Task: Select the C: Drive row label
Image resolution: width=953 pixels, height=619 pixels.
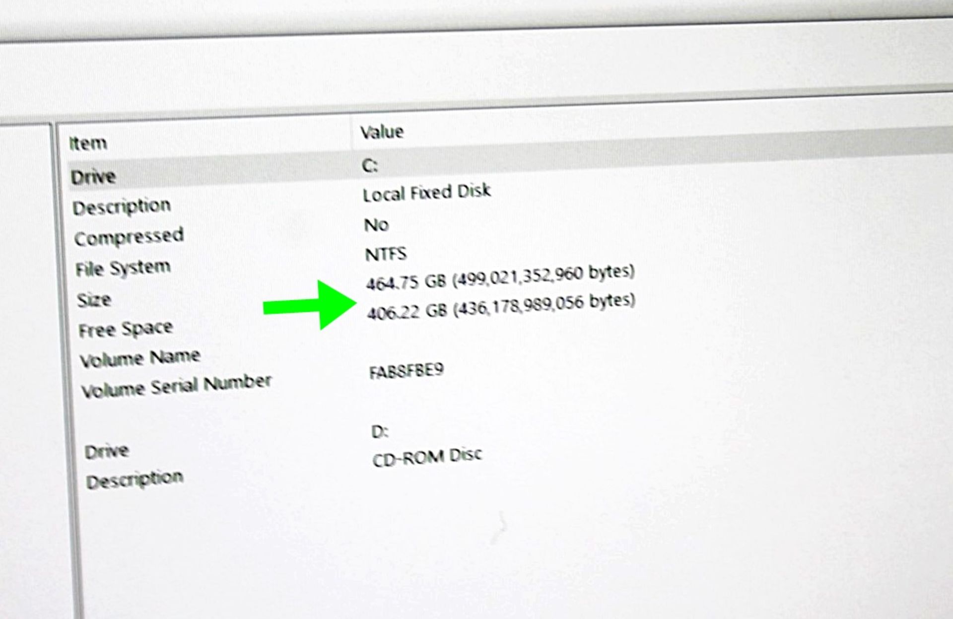Action: [93, 177]
